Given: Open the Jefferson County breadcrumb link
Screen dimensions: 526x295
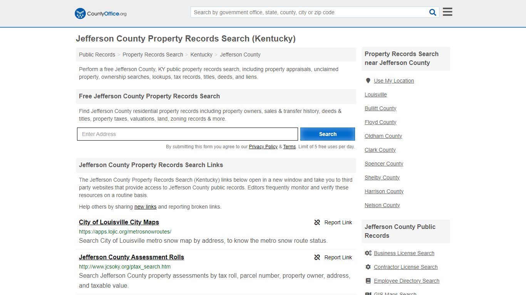Looking at the screenshot, I should tap(240, 55).
